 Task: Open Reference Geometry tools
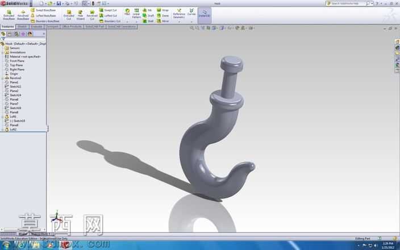(179, 13)
